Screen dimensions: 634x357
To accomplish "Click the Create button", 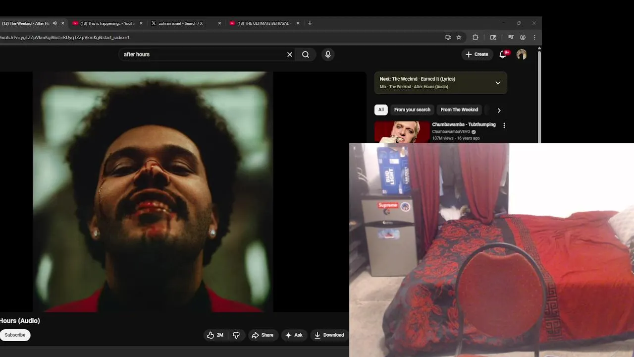I will pos(477,55).
